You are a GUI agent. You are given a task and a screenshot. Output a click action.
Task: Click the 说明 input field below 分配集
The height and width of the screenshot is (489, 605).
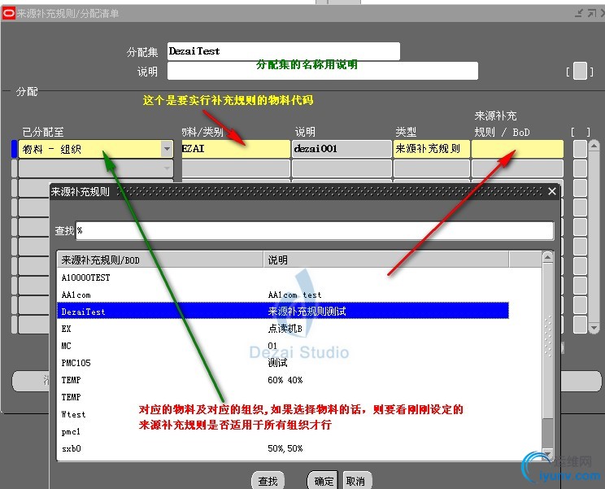pos(323,71)
